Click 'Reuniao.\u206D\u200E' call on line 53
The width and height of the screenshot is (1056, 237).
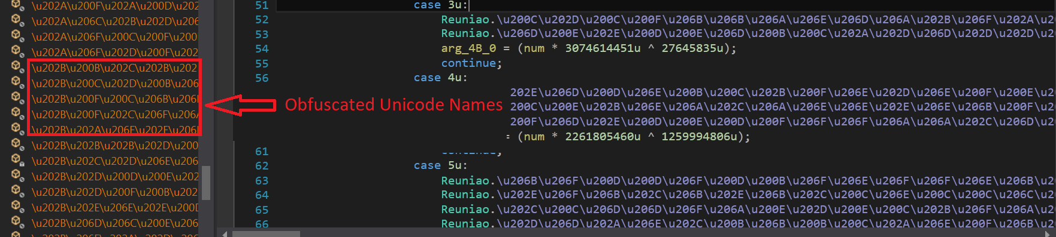point(748,34)
